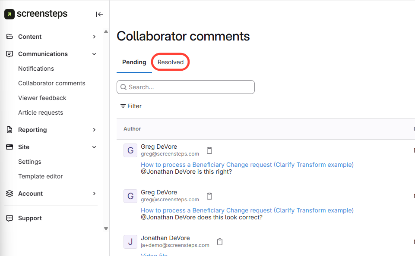415x256 pixels.
Task: Switch to the Resolved tab
Action: 171,62
